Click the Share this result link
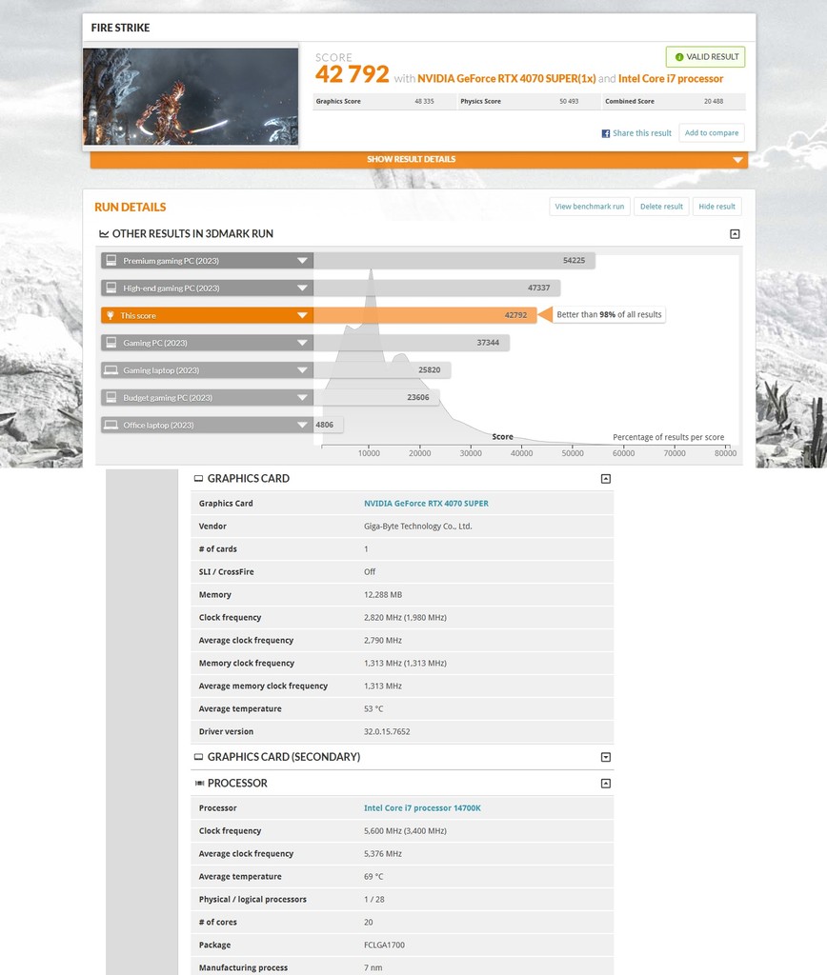The width and height of the screenshot is (827, 975). pos(641,133)
